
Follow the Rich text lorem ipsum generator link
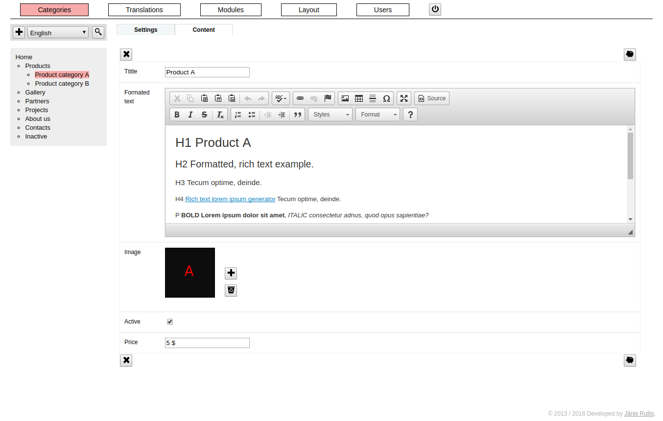[x=230, y=199]
